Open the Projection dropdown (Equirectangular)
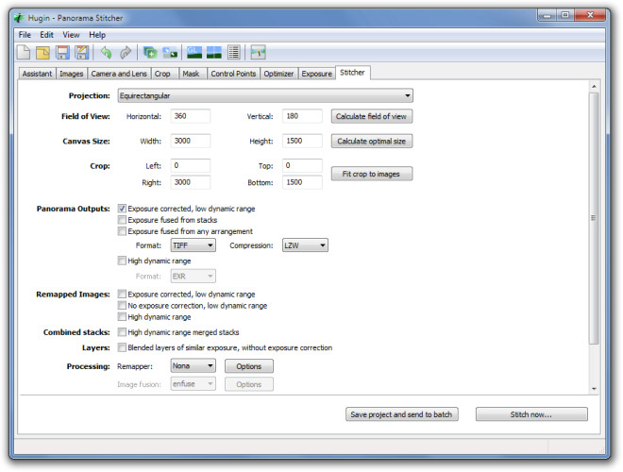The height and width of the screenshot is (472, 623). click(x=265, y=95)
